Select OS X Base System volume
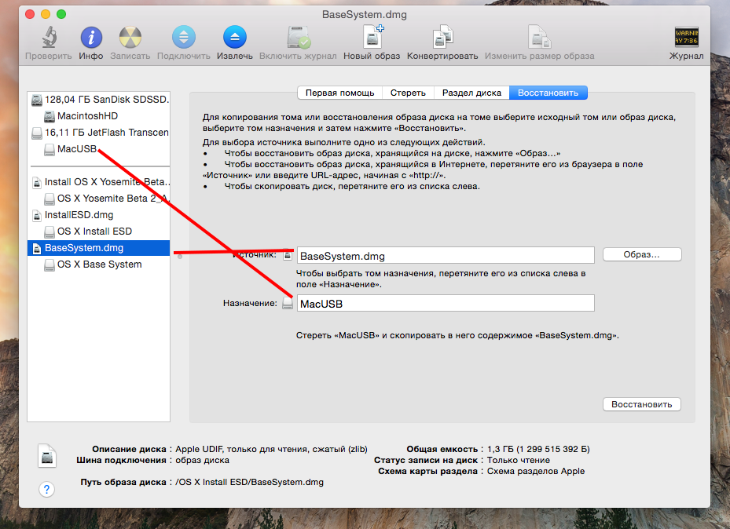Image resolution: width=730 pixels, height=529 pixels. [x=99, y=264]
